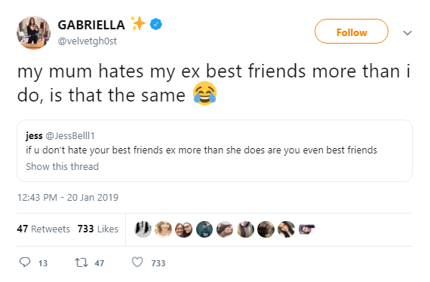The image size is (430, 282).
Task: Click the crying laughing emoji in tweet
Action: coord(205,93)
